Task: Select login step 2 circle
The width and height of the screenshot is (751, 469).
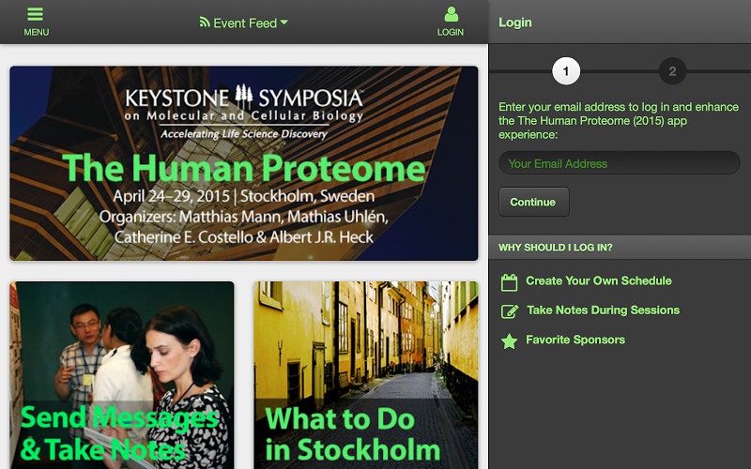Action: pyautogui.click(x=672, y=71)
